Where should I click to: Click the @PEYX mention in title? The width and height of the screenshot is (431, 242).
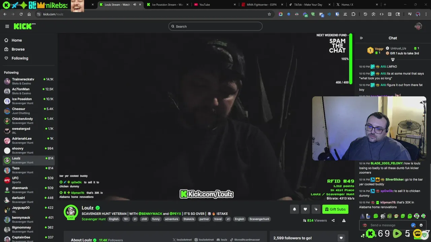(175, 214)
